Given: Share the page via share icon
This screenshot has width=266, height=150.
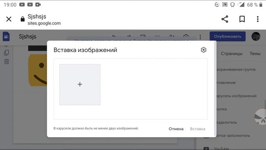Looking at the screenshot, I should pos(225,19).
